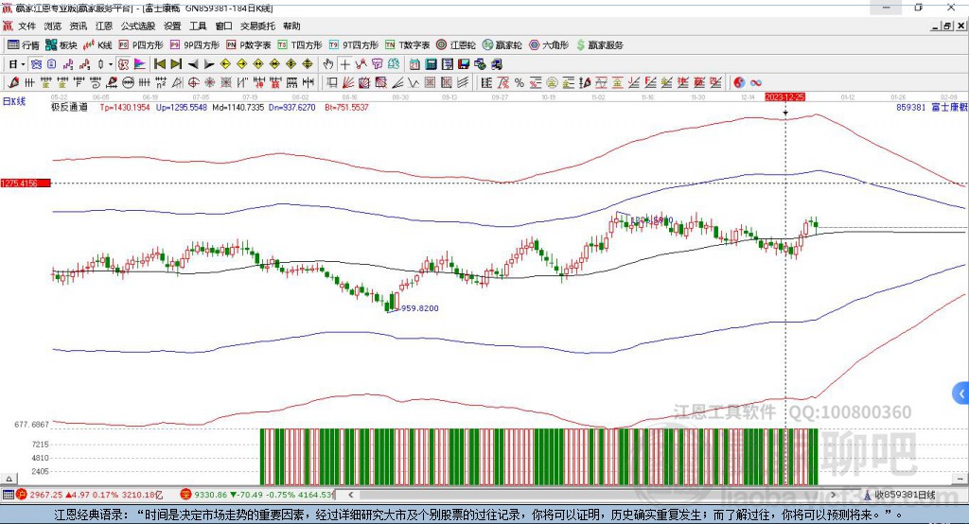Expand the 日 period dropdown arrow

(22, 64)
